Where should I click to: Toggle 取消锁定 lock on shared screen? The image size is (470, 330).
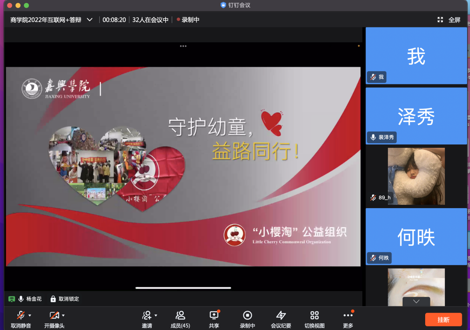[x=64, y=299]
